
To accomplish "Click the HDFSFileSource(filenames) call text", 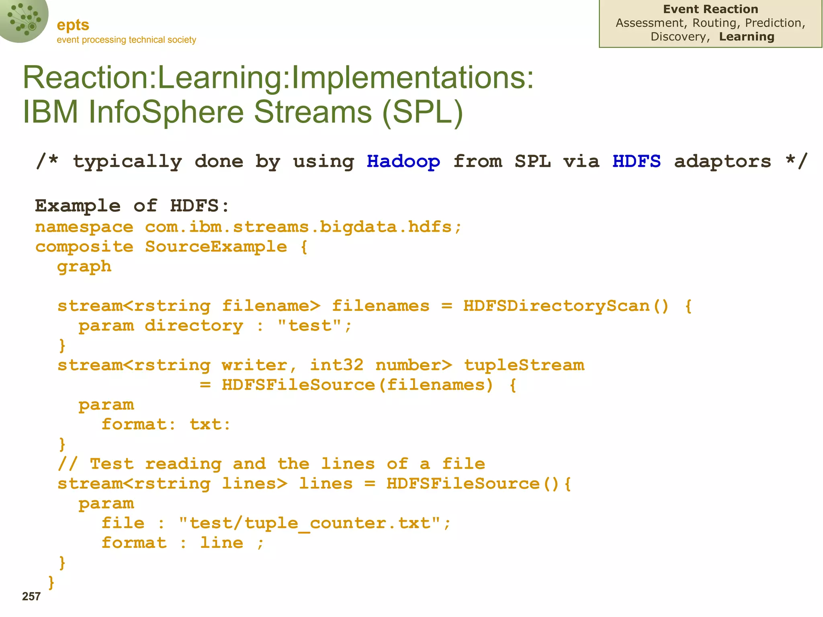I will point(357,385).
